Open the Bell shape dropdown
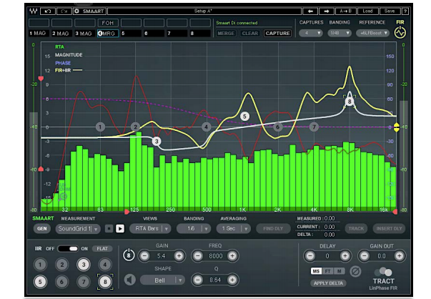This screenshot has height=299, width=431. pos(162,280)
